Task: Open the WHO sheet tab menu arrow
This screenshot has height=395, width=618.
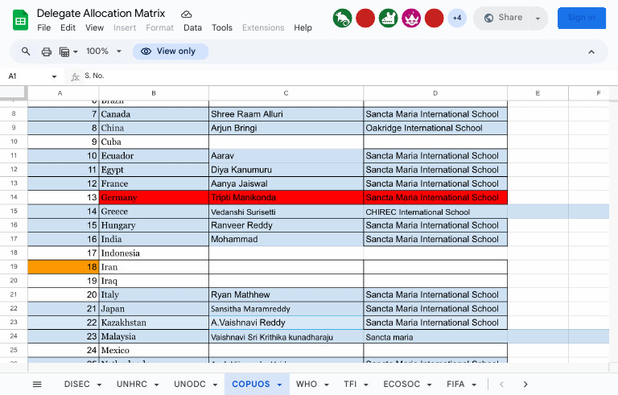Action: point(327,385)
